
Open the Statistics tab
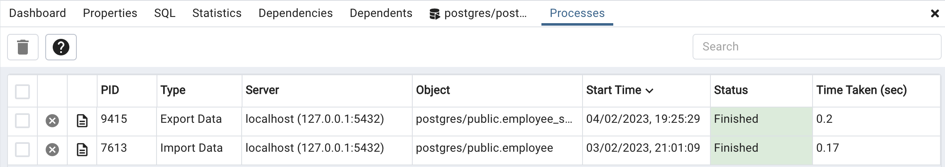tap(217, 13)
